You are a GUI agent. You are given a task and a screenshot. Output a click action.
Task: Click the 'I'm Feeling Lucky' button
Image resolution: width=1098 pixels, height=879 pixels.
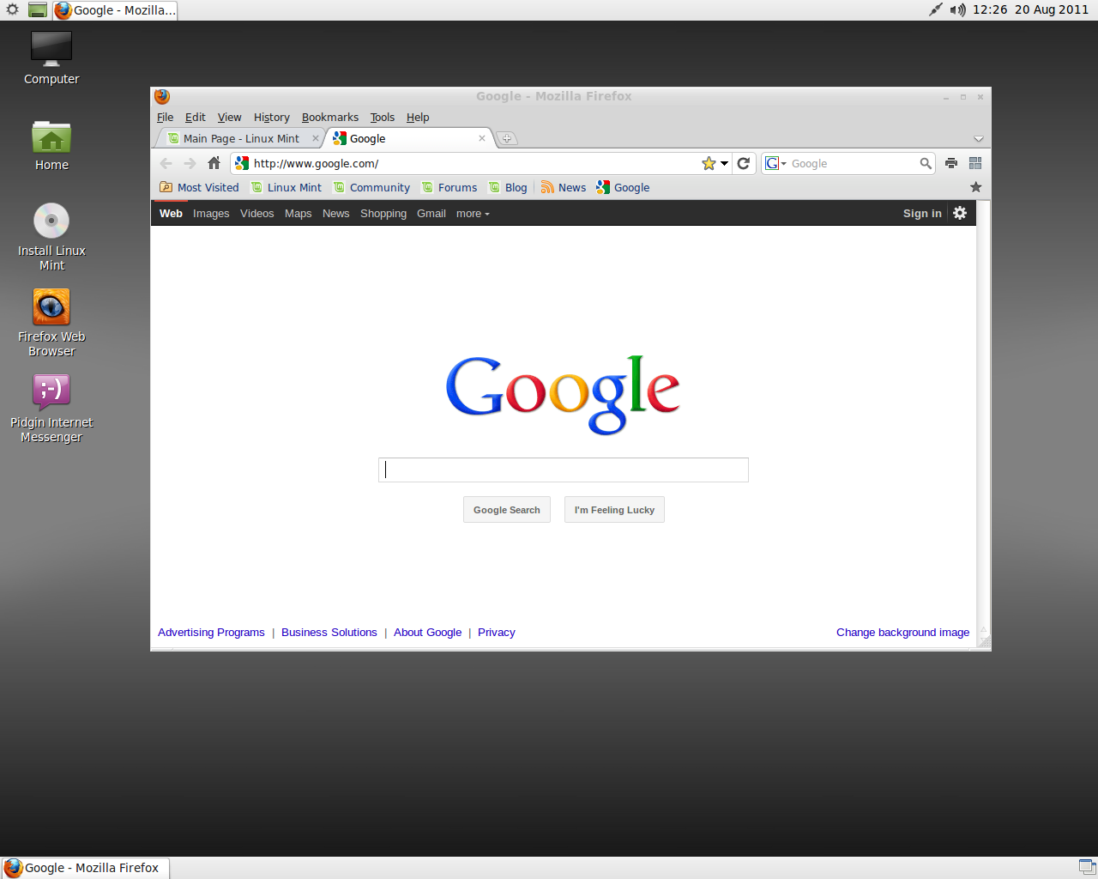pyautogui.click(x=614, y=509)
